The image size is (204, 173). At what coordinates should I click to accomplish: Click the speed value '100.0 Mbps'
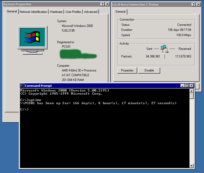click(184, 35)
